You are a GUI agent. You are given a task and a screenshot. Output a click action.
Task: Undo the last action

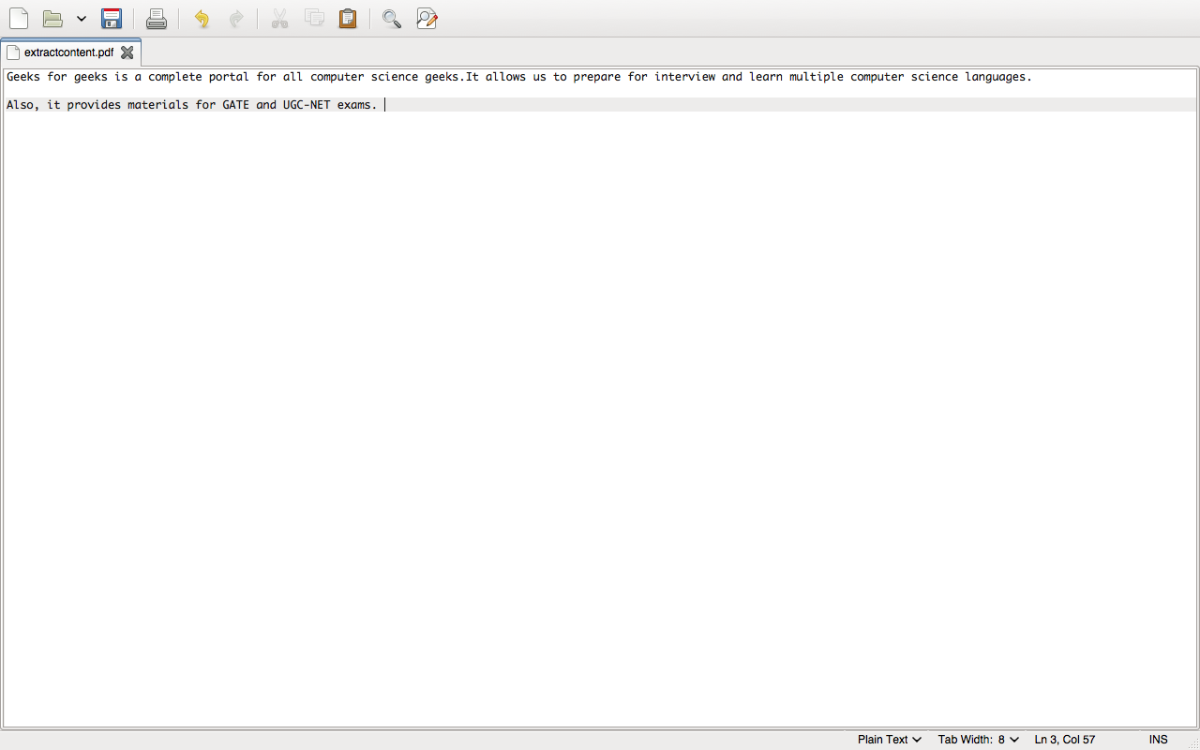[x=202, y=19]
